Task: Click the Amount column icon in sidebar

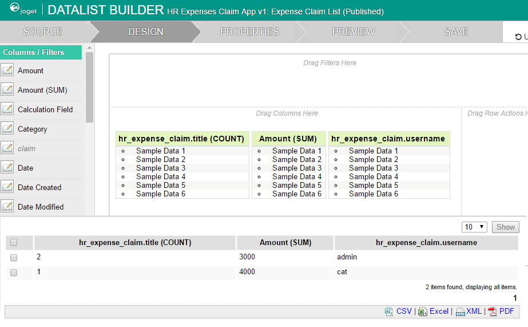Action: 7,70
